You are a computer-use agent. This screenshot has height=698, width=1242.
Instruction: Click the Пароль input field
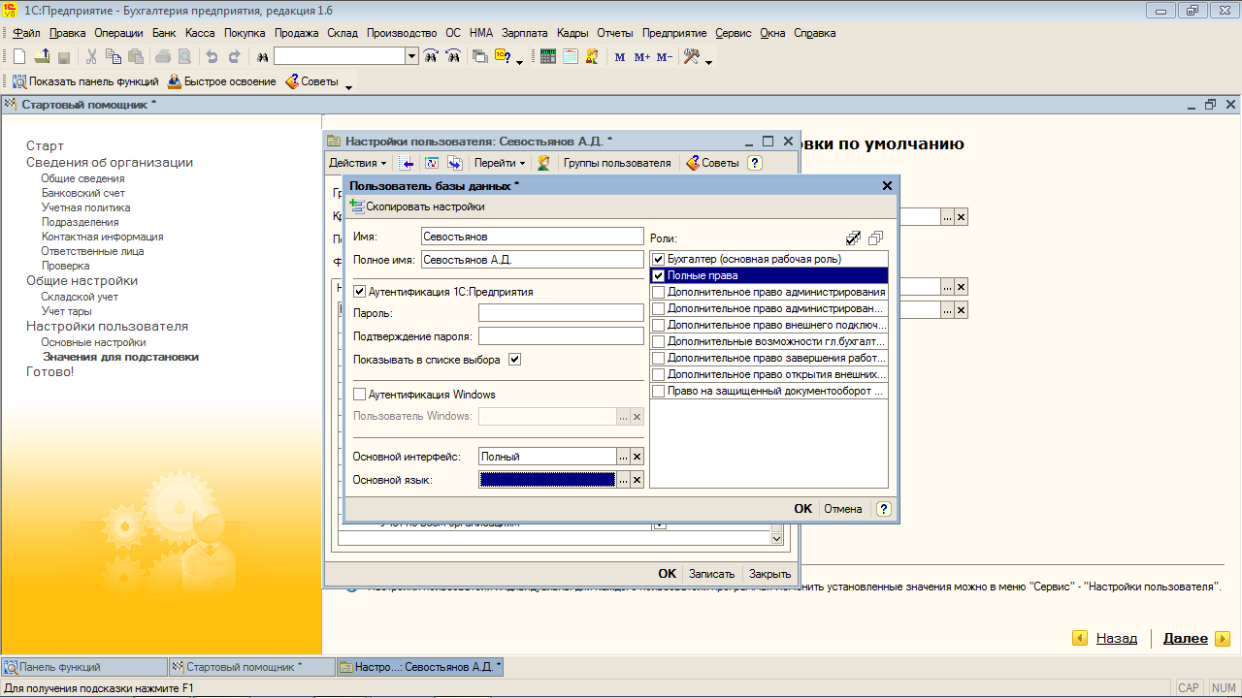point(561,313)
